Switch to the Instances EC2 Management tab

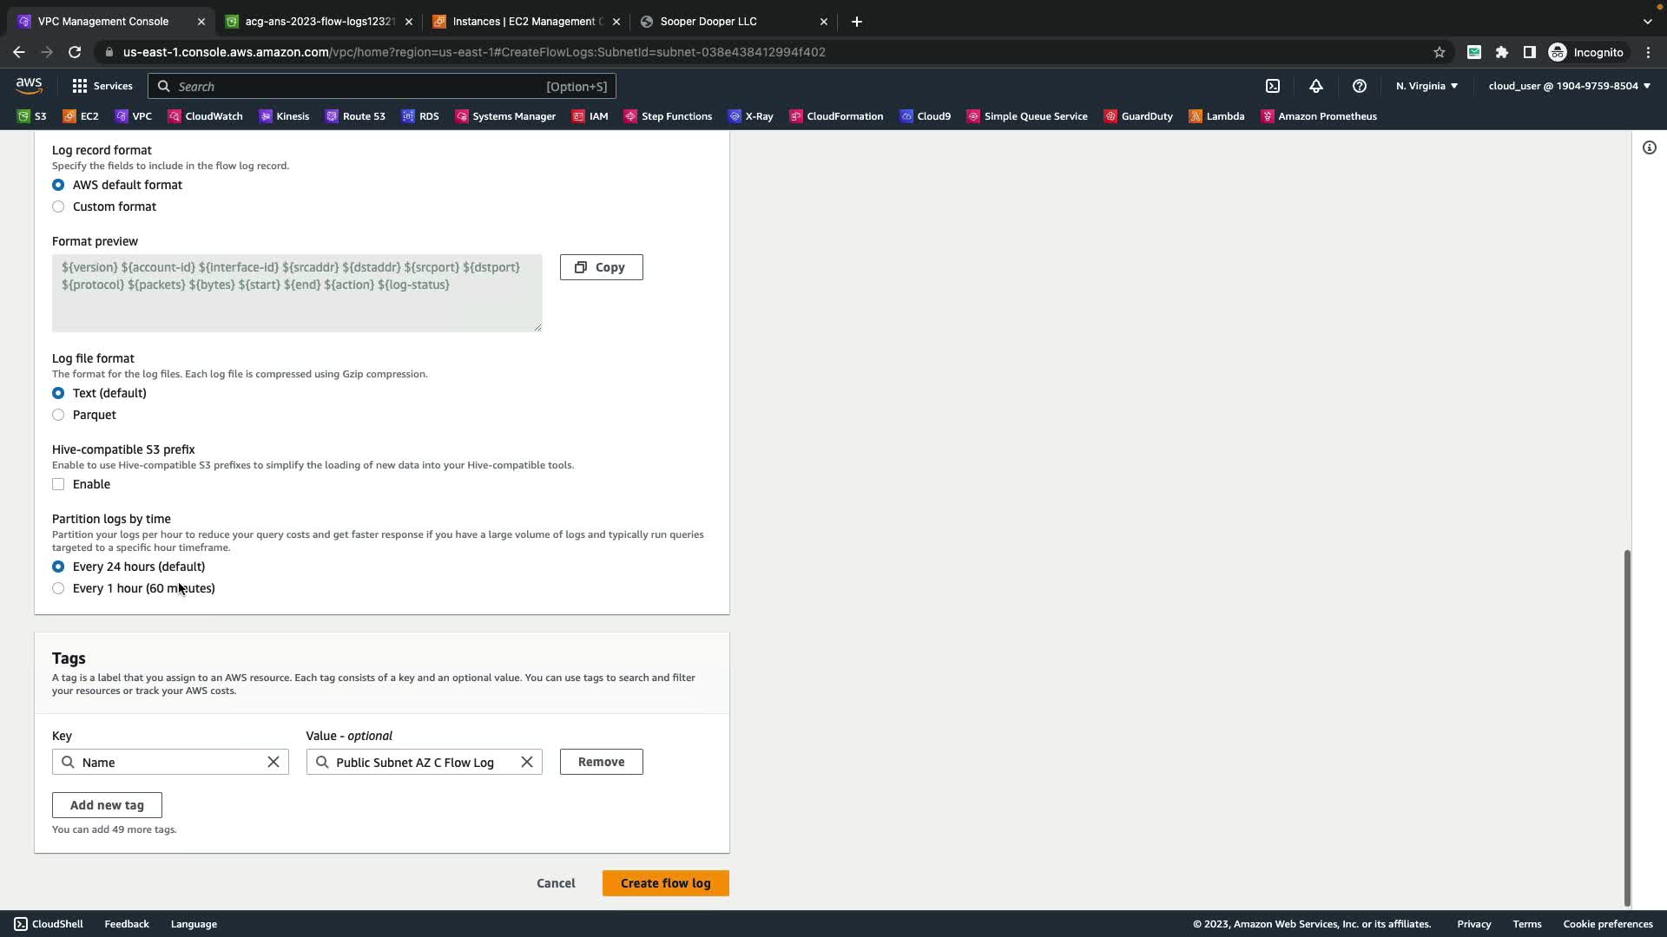click(524, 21)
